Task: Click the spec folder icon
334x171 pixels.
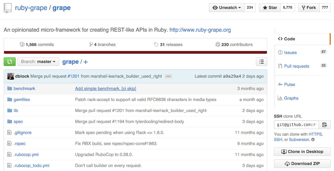Action: click(10, 121)
